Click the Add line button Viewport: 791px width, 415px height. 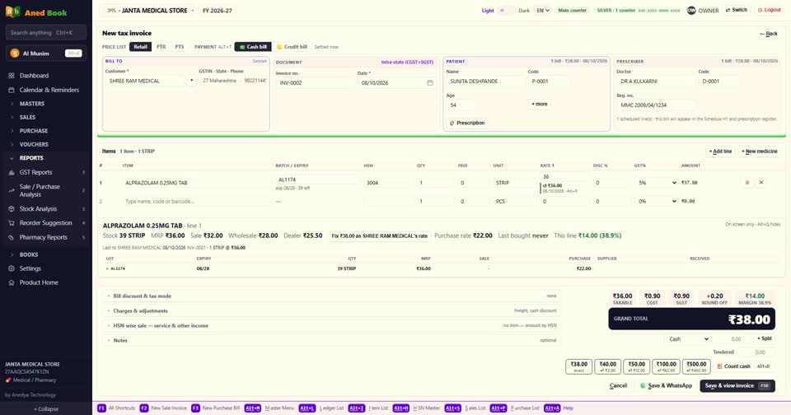720,152
